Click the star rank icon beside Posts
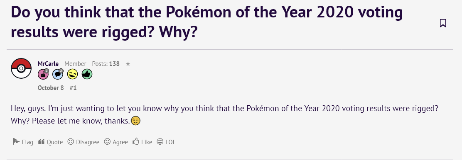This screenshot has height=160, width=462. 128,64
